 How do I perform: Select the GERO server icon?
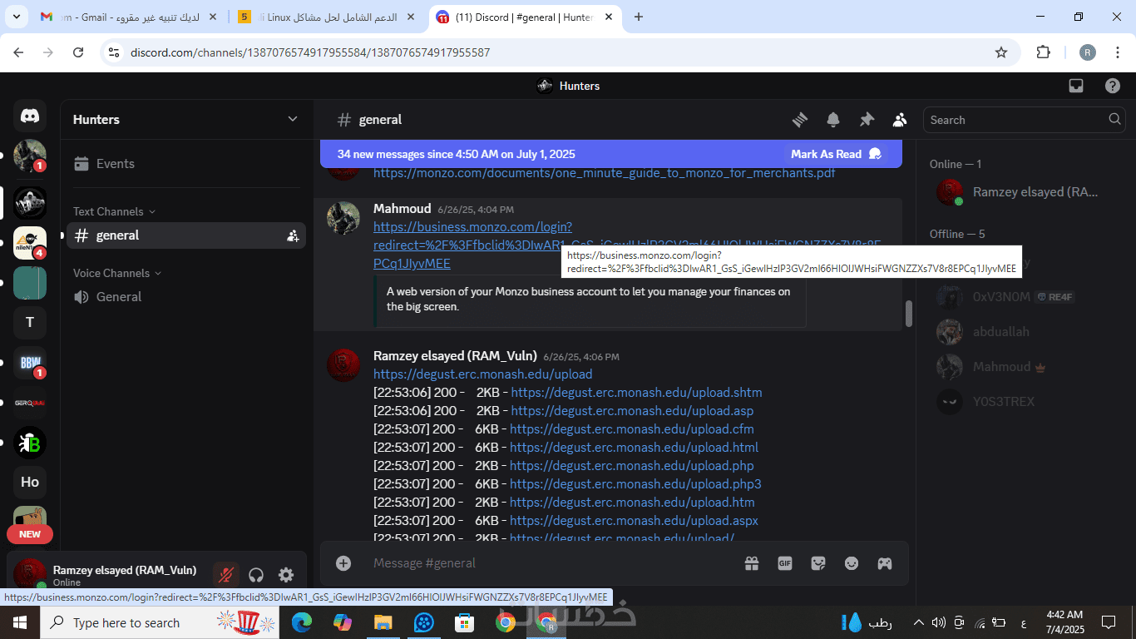30,402
